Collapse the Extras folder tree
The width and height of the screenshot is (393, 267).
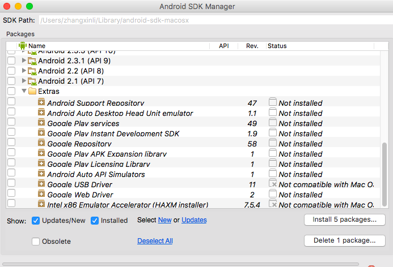pyautogui.click(x=24, y=91)
